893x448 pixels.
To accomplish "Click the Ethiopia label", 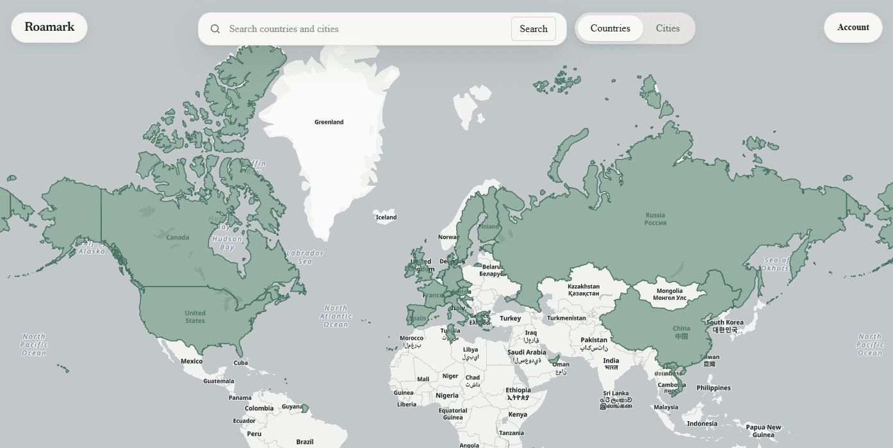I will coord(518,394).
